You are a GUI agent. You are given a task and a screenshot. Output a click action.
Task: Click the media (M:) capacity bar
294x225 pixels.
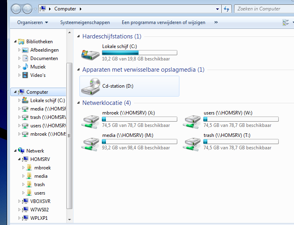[139, 142]
